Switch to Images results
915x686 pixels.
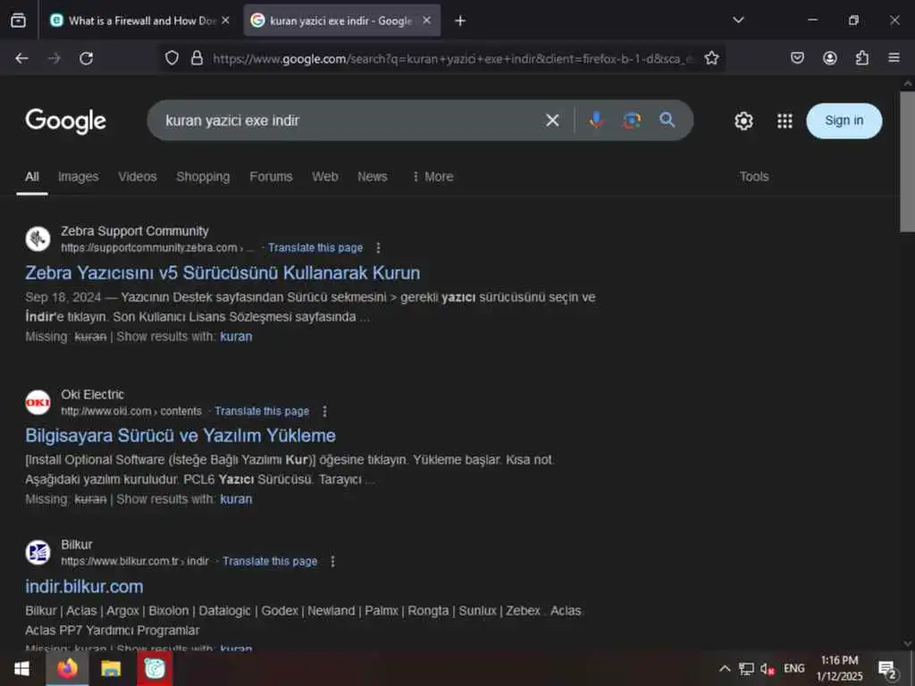pyautogui.click(x=79, y=177)
